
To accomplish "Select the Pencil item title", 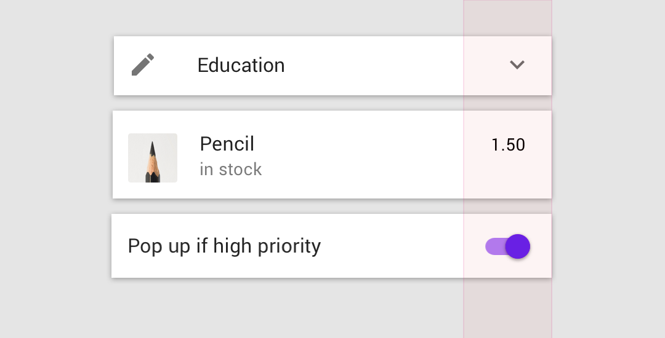I will (x=227, y=144).
